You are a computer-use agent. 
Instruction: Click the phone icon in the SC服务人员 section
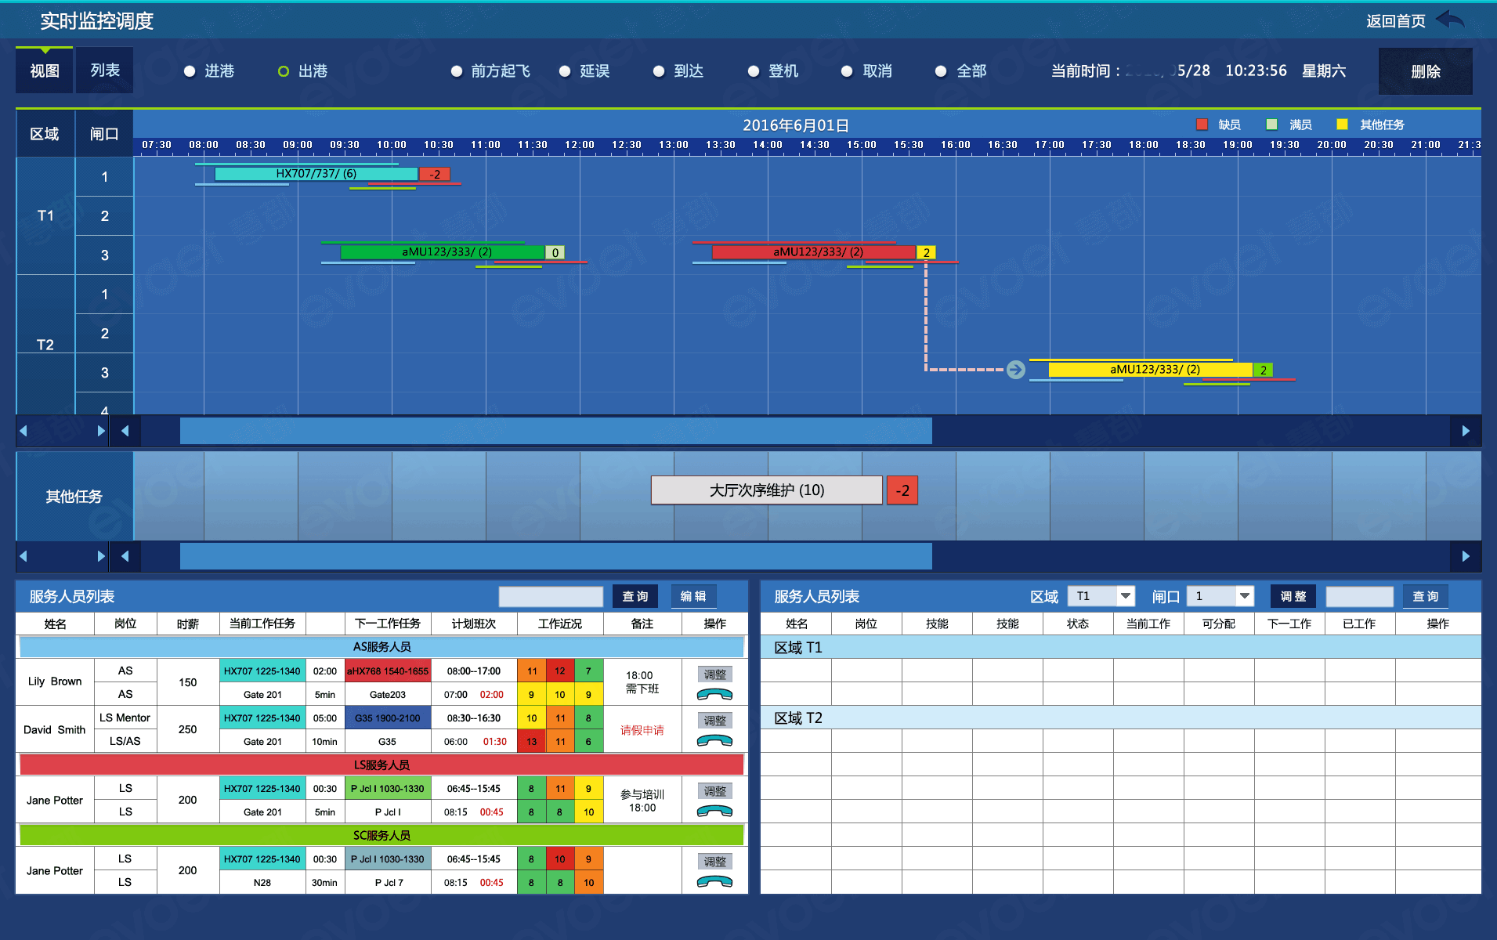click(714, 881)
